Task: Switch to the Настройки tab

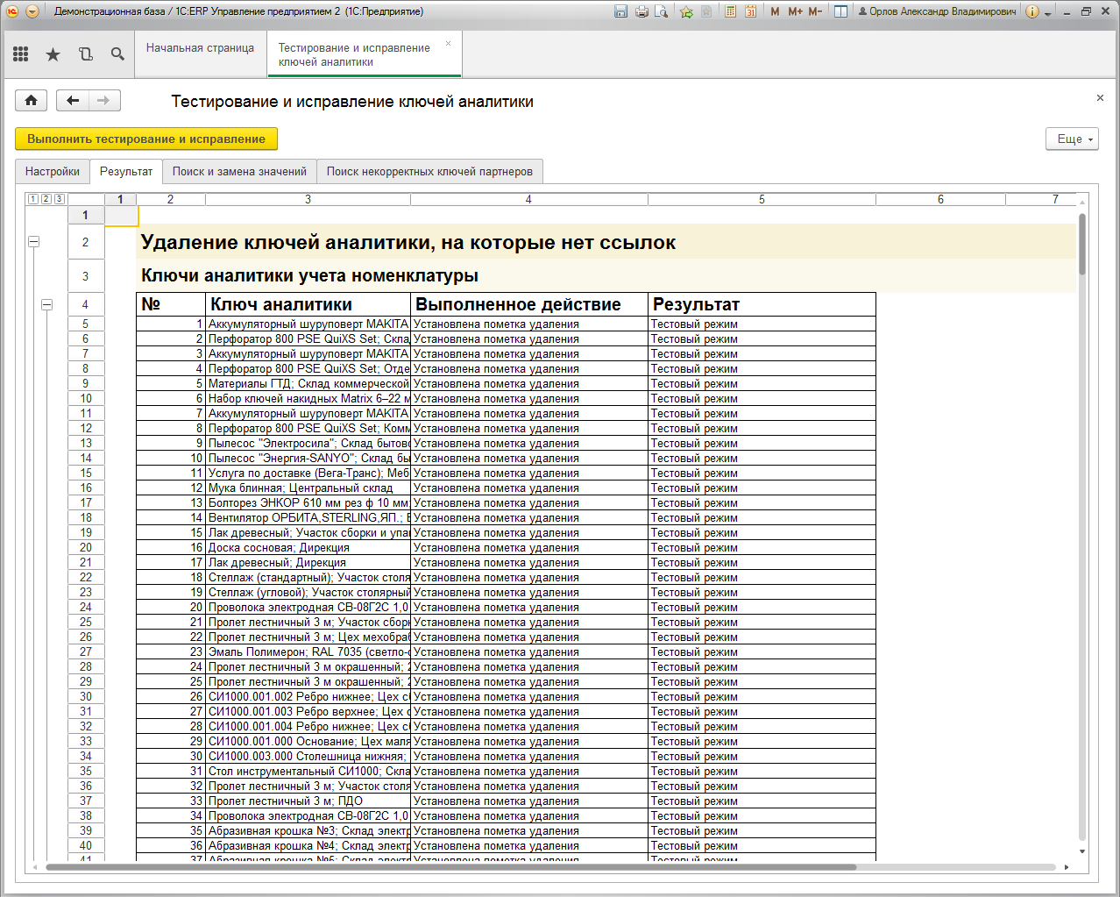Action: tap(53, 171)
